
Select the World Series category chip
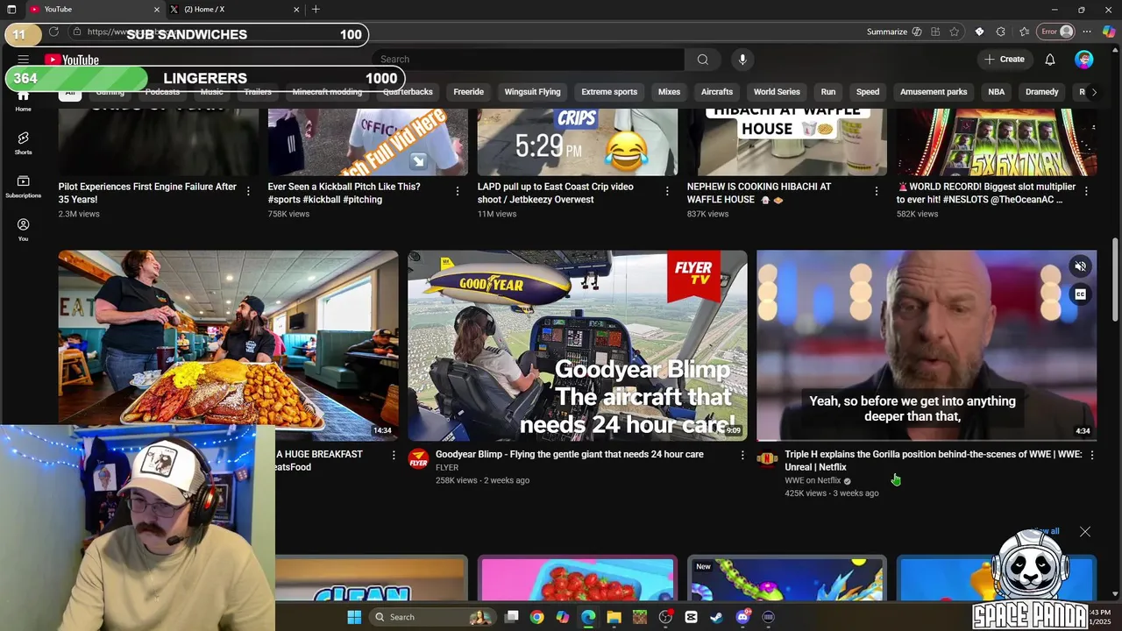777,92
